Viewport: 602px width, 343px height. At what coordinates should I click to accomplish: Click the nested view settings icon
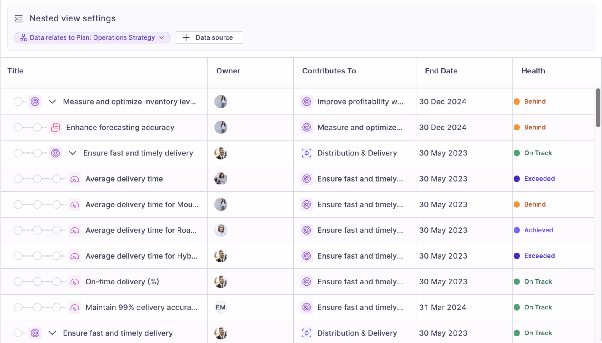[x=18, y=18]
